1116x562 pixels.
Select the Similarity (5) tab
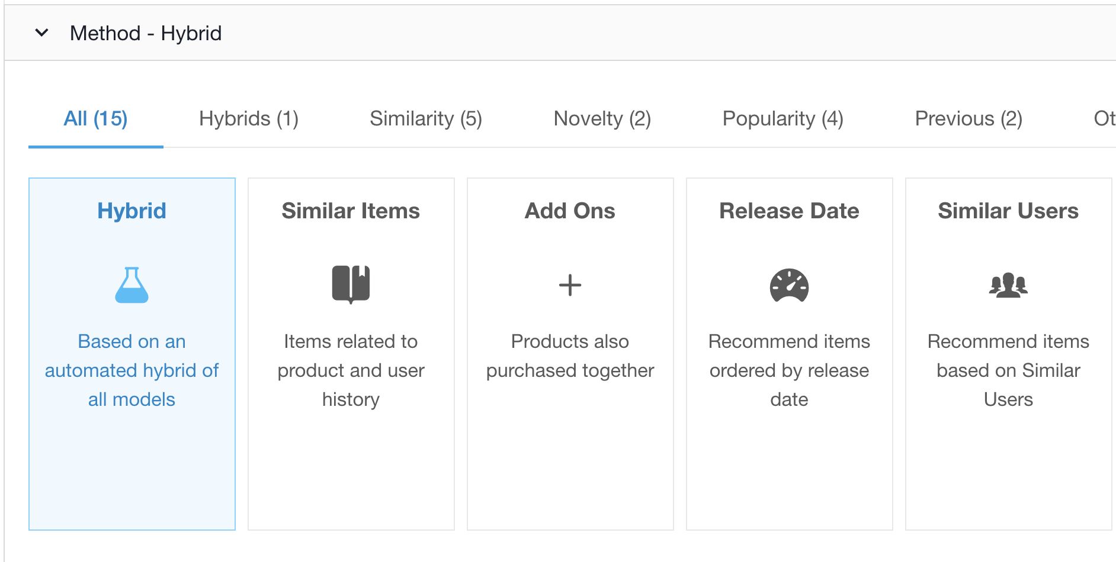pyautogui.click(x=426, y=119)
